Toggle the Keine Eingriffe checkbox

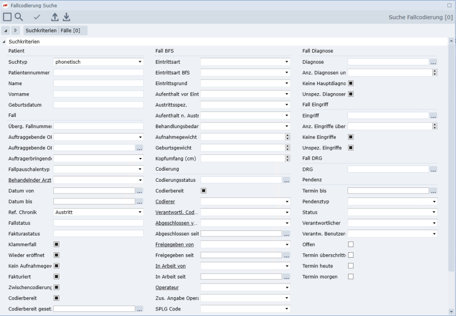351,137
